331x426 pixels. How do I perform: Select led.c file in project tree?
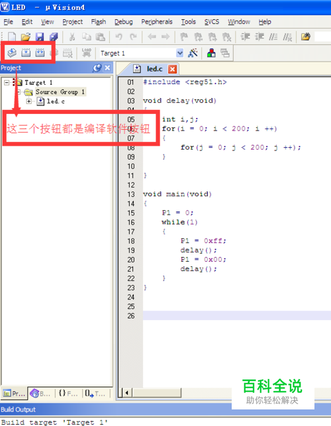pyautogui.click(x=56, y=101)
